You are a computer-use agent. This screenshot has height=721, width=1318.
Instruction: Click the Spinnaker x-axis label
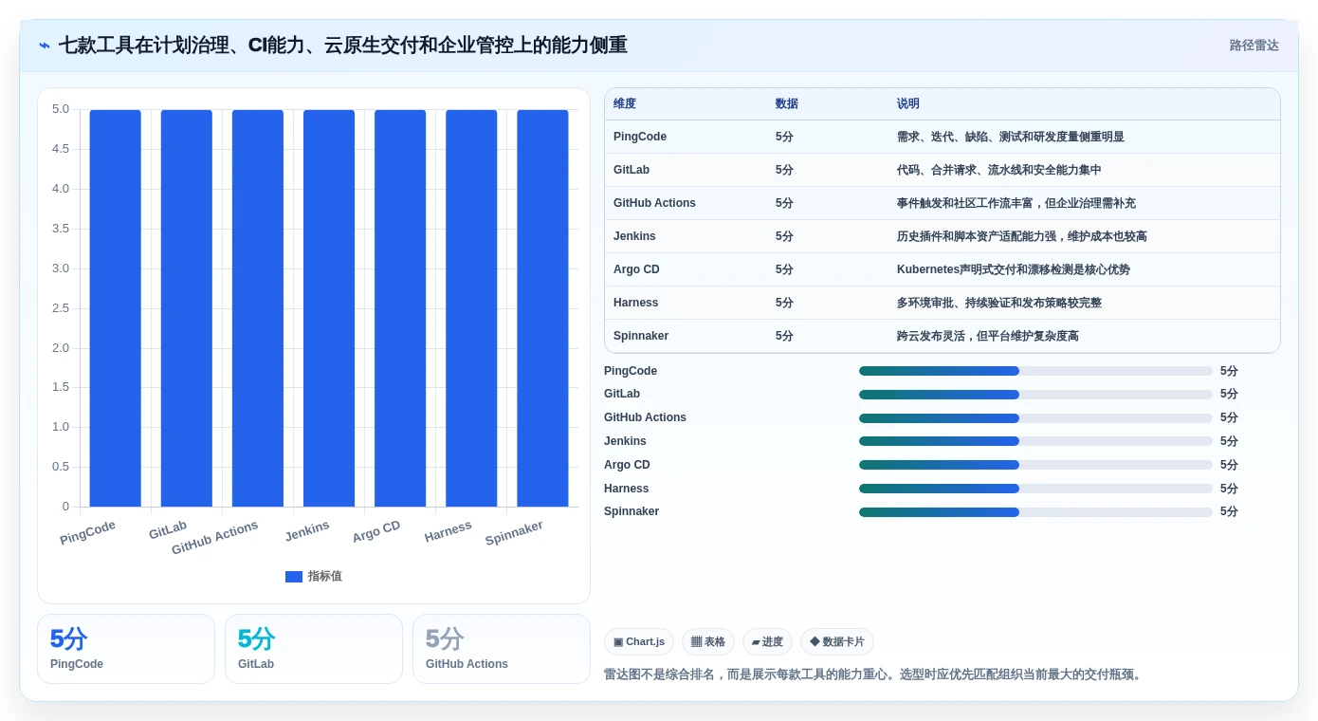pyautogui.click(x=514, y=533)
